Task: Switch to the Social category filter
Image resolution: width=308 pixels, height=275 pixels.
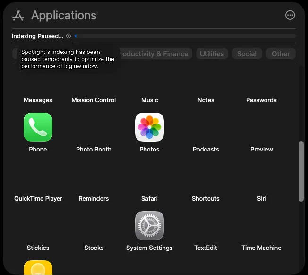Action: pos(247,54)
